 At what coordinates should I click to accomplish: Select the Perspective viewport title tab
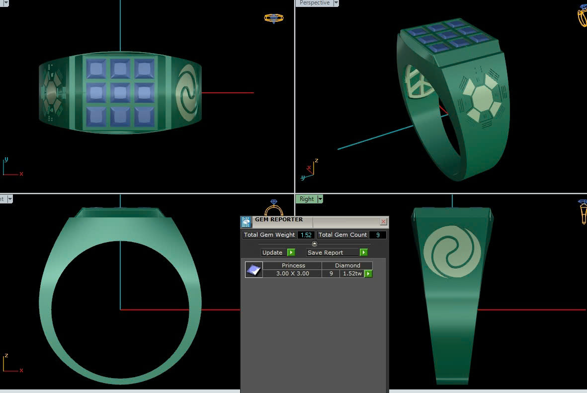pyautogui.click(x=314, y=3)
